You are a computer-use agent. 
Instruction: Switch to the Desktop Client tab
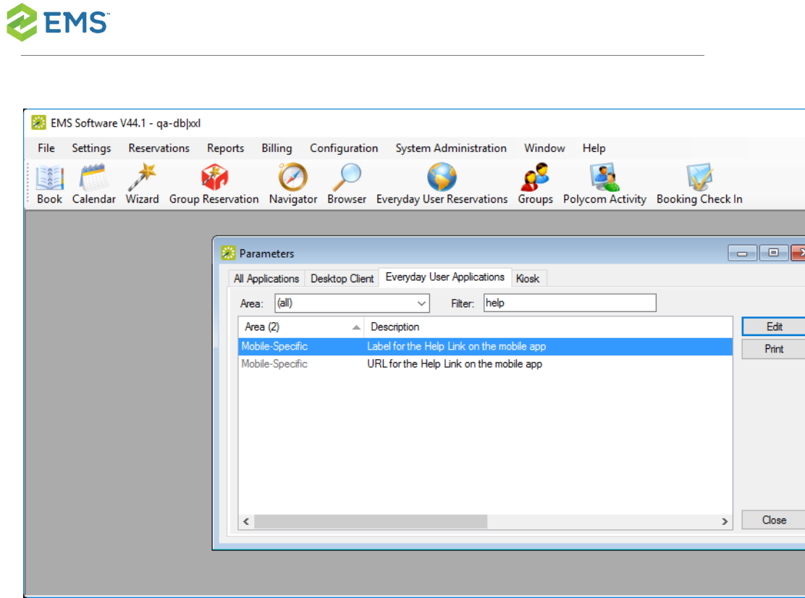click(x=342, y=278)
